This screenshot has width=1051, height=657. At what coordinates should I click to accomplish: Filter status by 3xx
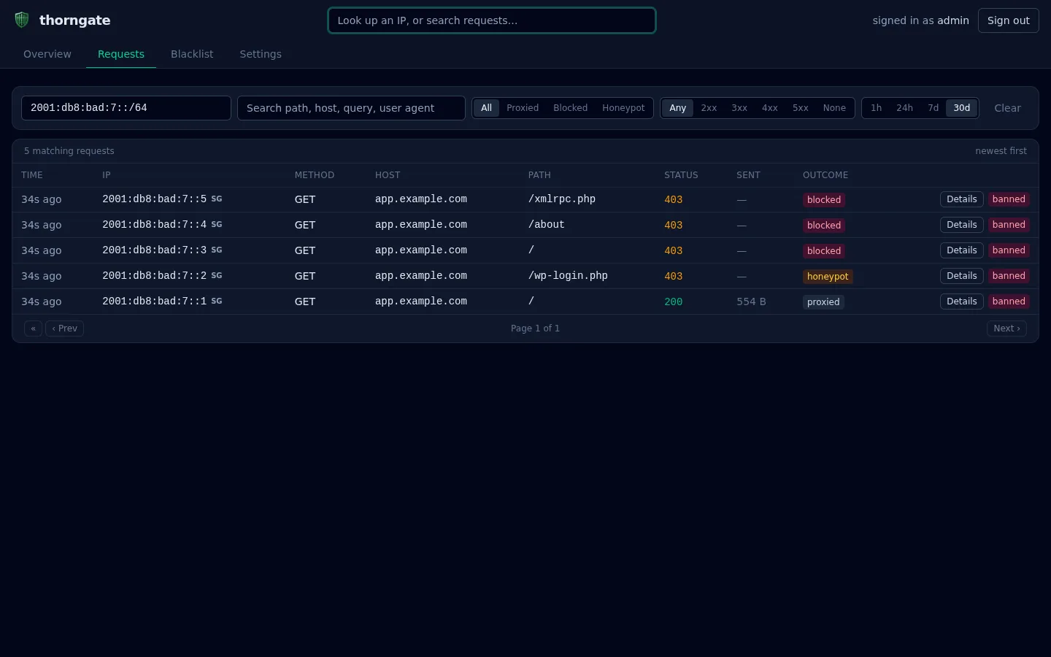tap(739, 108)
